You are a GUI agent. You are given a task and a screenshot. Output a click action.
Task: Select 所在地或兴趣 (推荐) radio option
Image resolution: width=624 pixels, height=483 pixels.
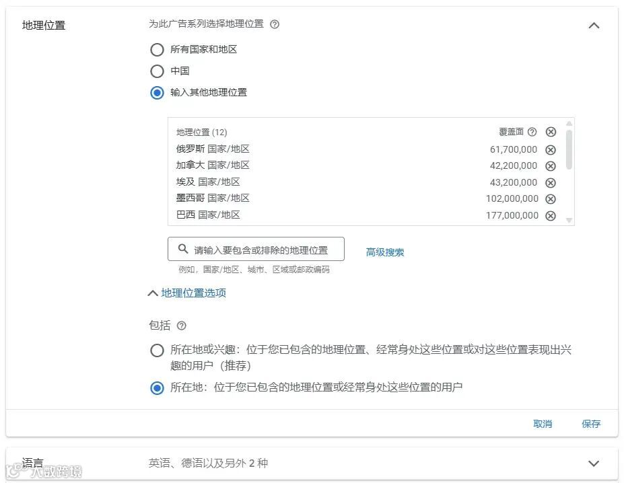pos(157,350)
